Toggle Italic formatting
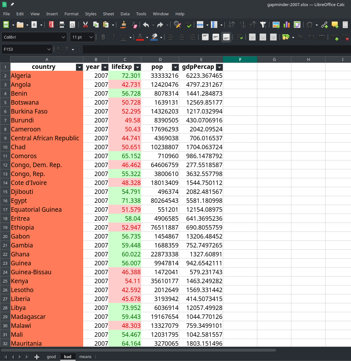This screenshot has height=361, width=351. coord(113,37)
